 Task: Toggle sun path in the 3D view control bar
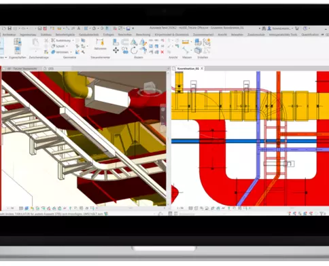click(x=32, y=208)
